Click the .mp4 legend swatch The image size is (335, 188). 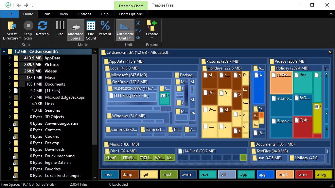point(285,174)
